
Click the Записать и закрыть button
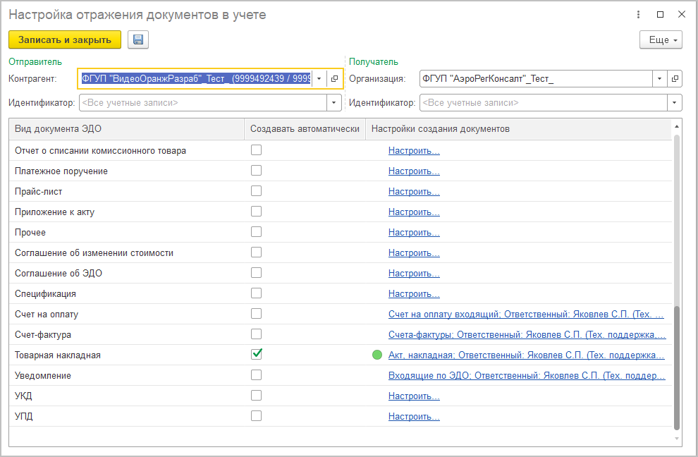[65, 40]
